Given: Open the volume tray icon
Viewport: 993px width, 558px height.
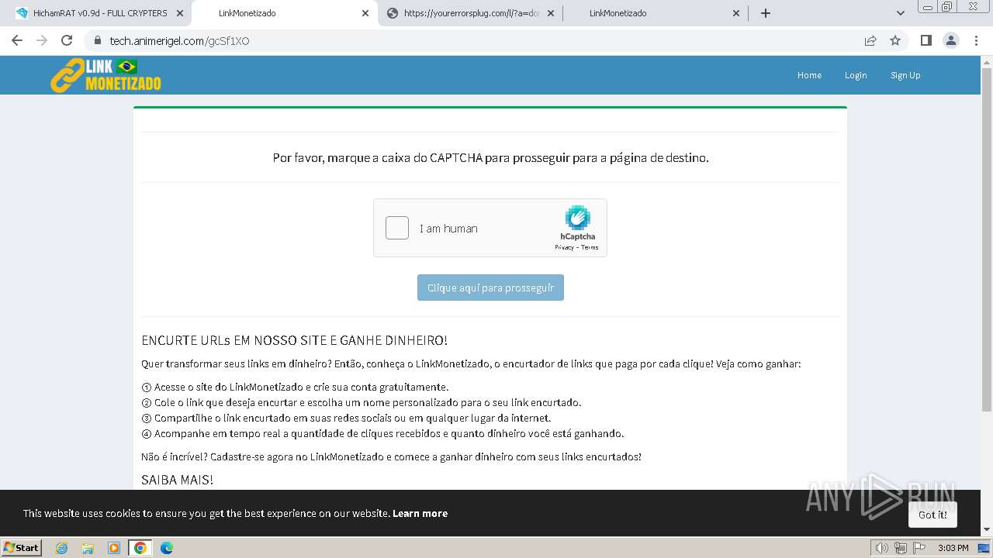Looking at the screenshot, I should [882, 548].
